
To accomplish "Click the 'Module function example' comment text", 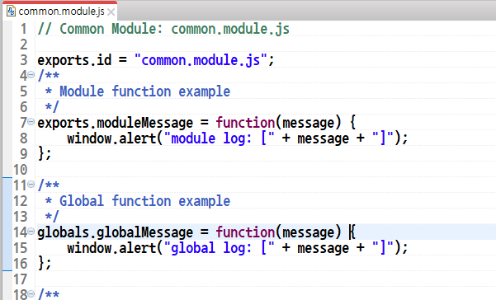I will pyautogui.click(x=145, y=91).
